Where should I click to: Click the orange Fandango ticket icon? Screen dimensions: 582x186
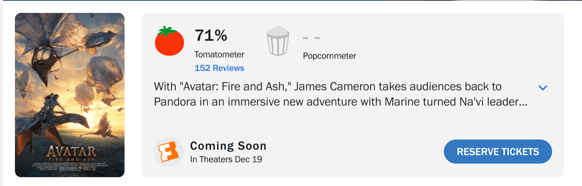[169, 151]
